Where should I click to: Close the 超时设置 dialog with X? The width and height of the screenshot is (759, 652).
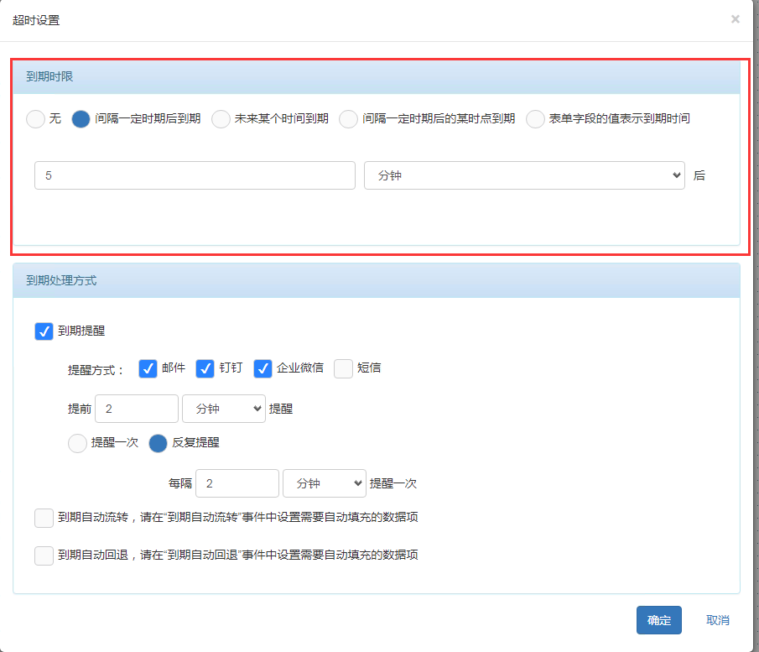pyautogui.click(x=735, y=18)
